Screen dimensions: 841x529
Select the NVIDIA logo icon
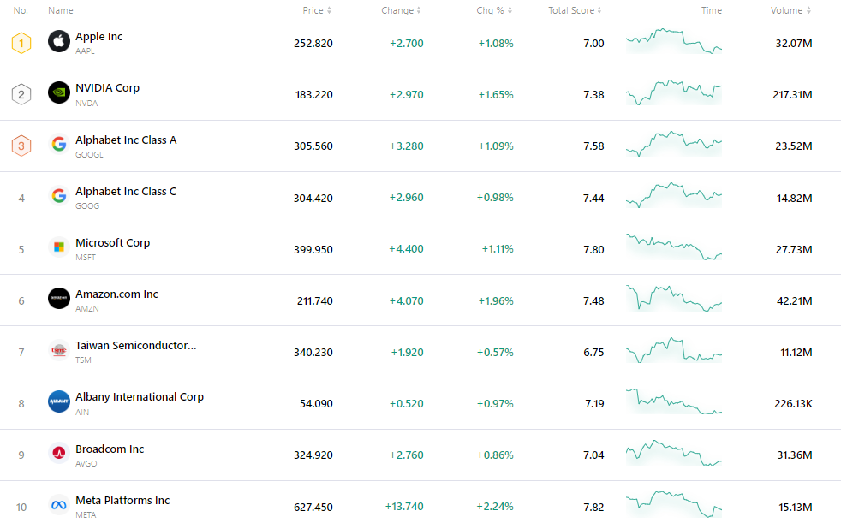tap(58, 92)
